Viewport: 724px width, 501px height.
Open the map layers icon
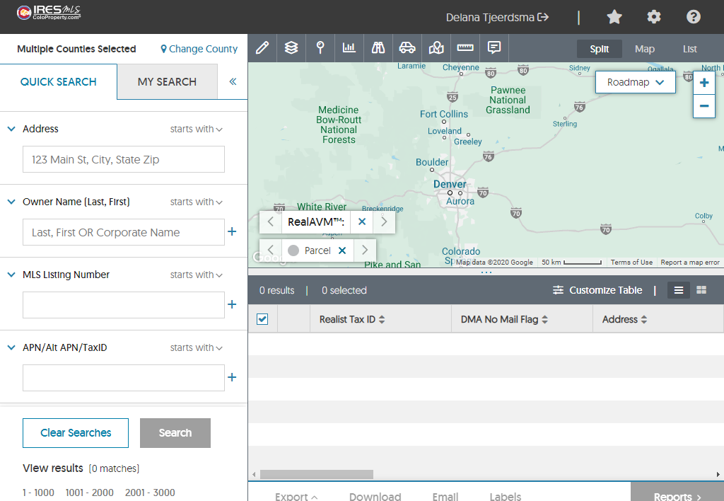click(x=291, y=48)
